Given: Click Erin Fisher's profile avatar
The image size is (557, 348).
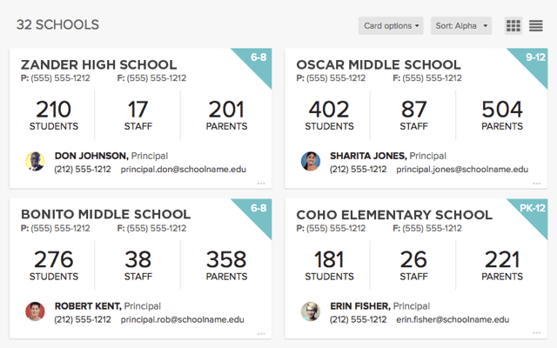Looking at the screenshot, I should [x=311, y=311].
